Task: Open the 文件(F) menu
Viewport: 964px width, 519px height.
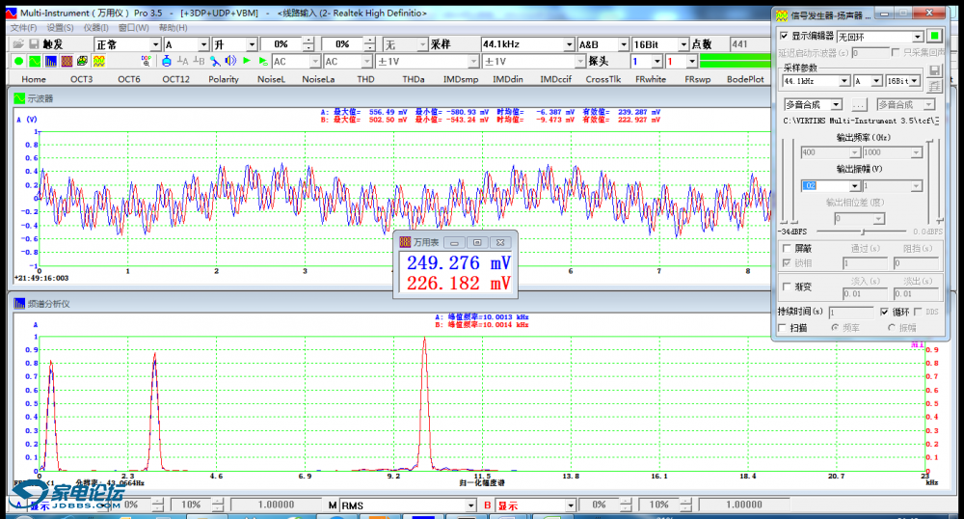Action: pyautogui.click(x=23, y=28)
